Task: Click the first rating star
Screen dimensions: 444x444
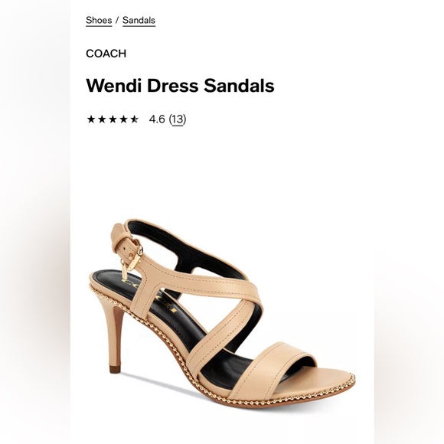Action: coord(91,119)
